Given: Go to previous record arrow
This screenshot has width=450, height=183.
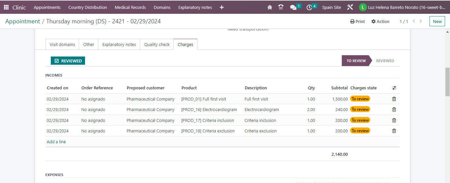Looking at the screenshot, I should pos(414,21).
